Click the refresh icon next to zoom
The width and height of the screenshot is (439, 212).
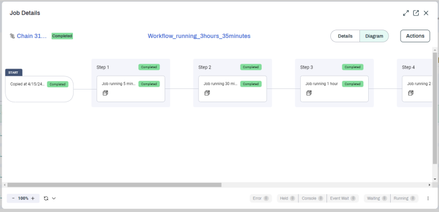[46, 198]
